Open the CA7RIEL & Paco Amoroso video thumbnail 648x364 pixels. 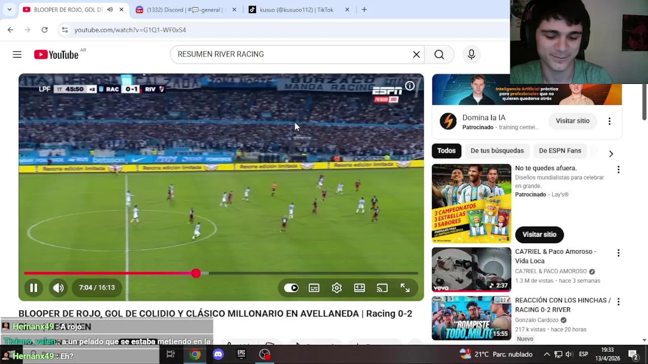(471, 269)
